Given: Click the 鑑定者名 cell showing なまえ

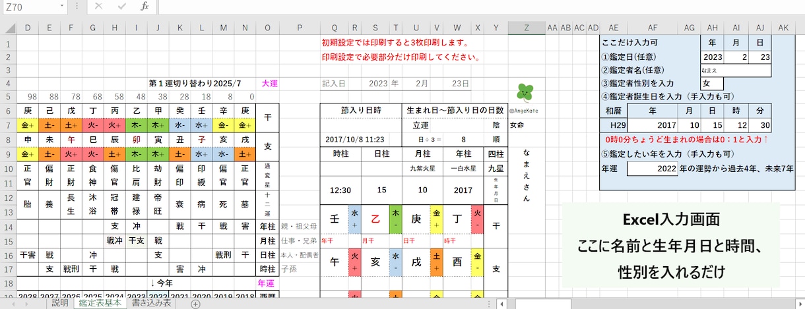Looking at the screenshot, I should pos(736,70).
